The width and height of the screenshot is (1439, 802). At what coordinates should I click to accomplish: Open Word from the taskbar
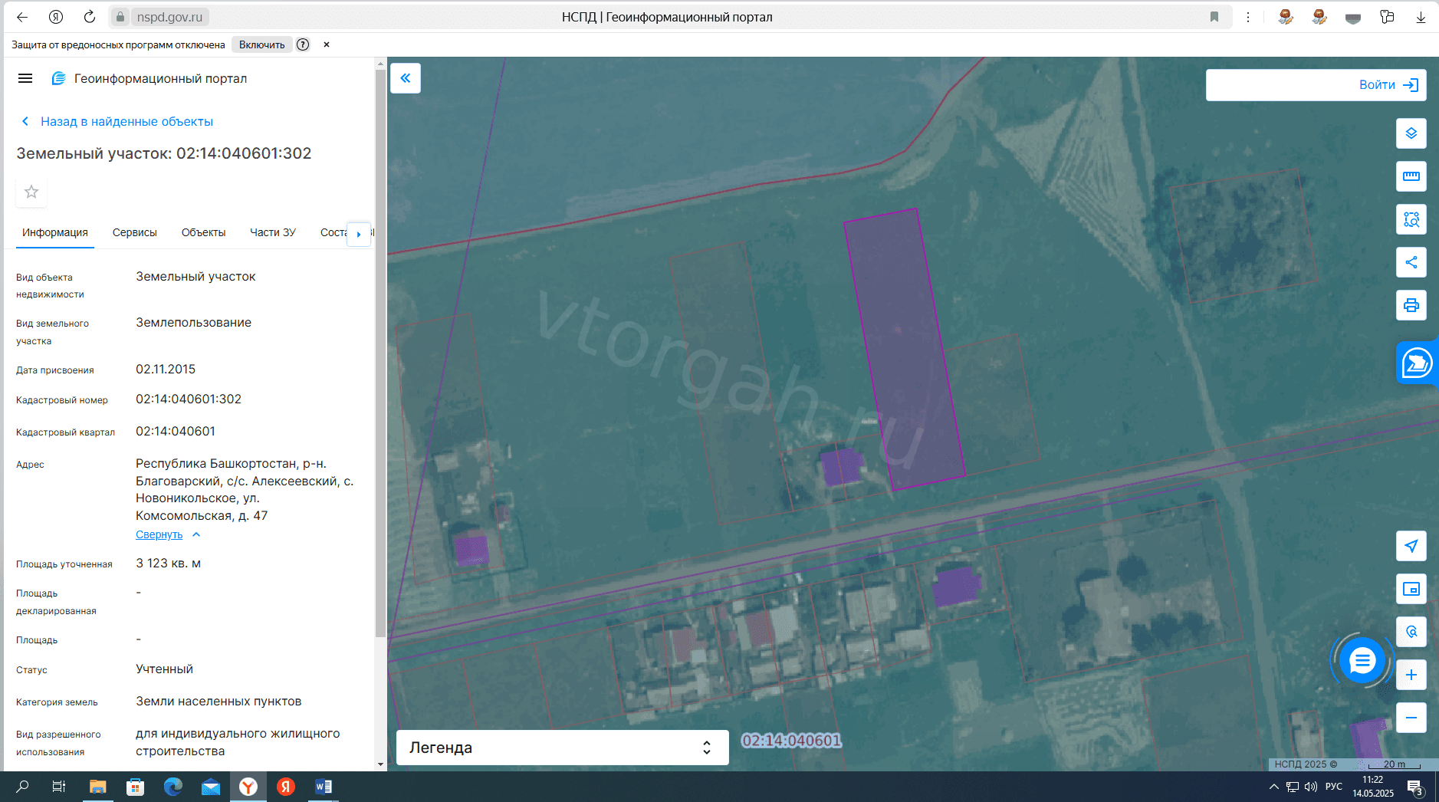(x=324, y=787)
